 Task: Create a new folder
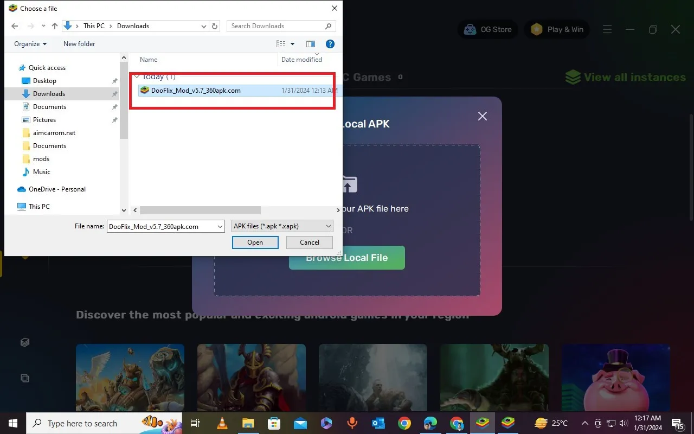pyautogui.click(x=79, y=44)
